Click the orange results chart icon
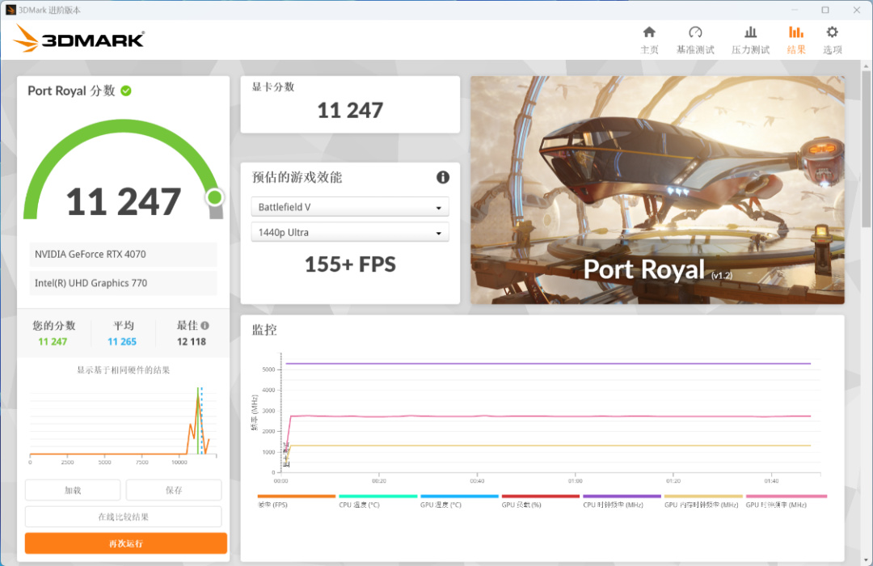This screenshot has height=566, width=873. pos(796,32)
